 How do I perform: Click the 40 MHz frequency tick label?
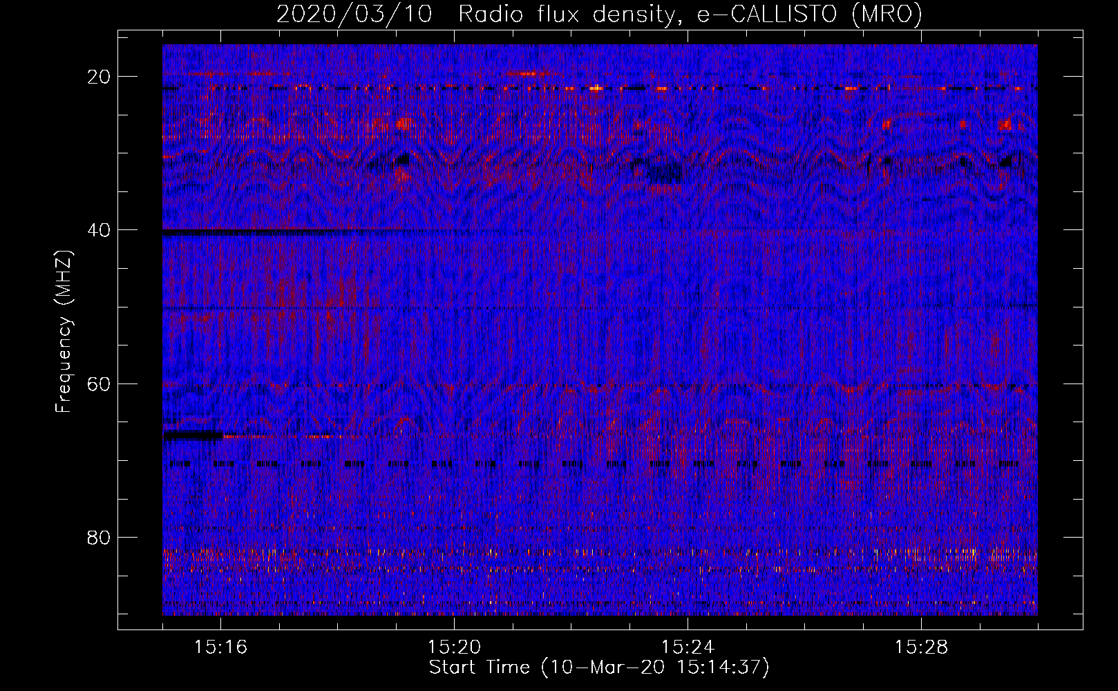[100, 230]
